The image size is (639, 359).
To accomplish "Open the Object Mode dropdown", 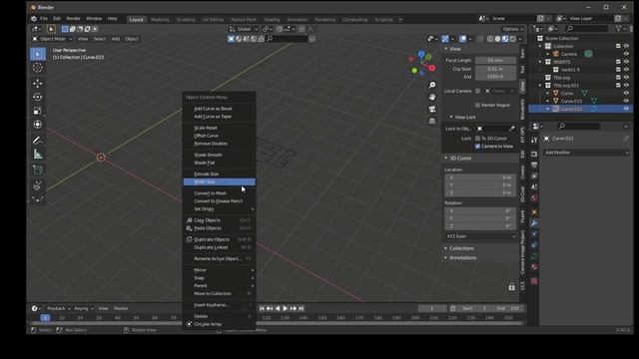I will [52, 39].
